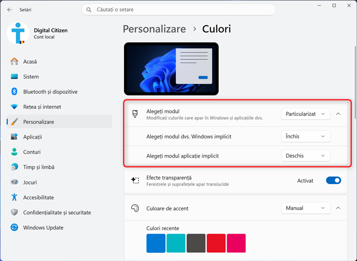Viewport: 357px width, 261px height.
Task: Collapse the Culoare de accent section chevron
Action: pyautogui.click(x=338, y=208)
